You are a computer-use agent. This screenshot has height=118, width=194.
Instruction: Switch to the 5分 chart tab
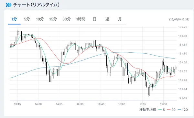27,19
